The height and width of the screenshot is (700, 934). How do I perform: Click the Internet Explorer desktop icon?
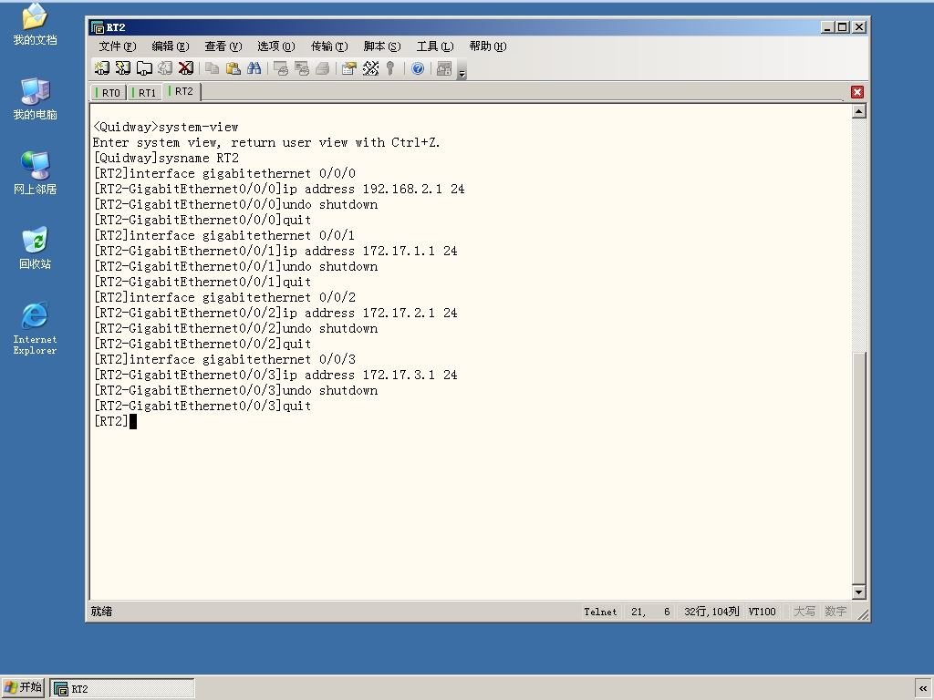(36, 328)
